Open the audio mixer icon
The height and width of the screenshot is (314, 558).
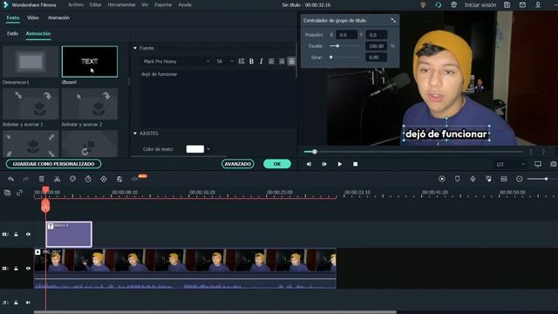point(488,179)
